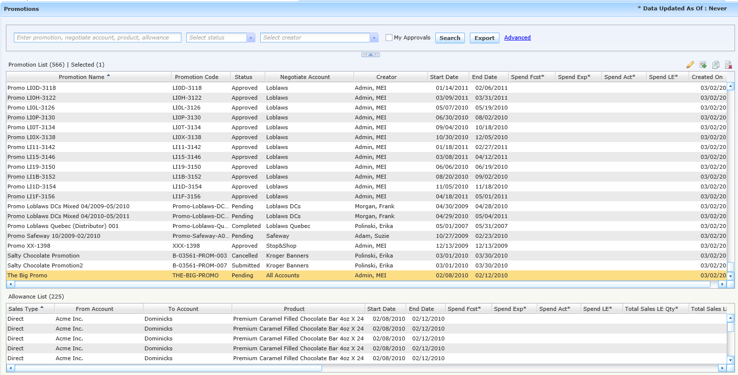Click the copy promotion icon
738x375 pixels.
[716, 65]
